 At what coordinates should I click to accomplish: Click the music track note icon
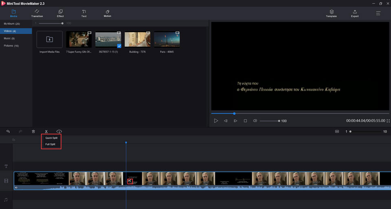pyautogui.click(x=6, y=200)
